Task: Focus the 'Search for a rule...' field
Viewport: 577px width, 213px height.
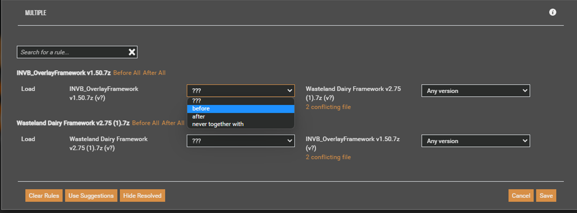Action: (x=77, y=52)
